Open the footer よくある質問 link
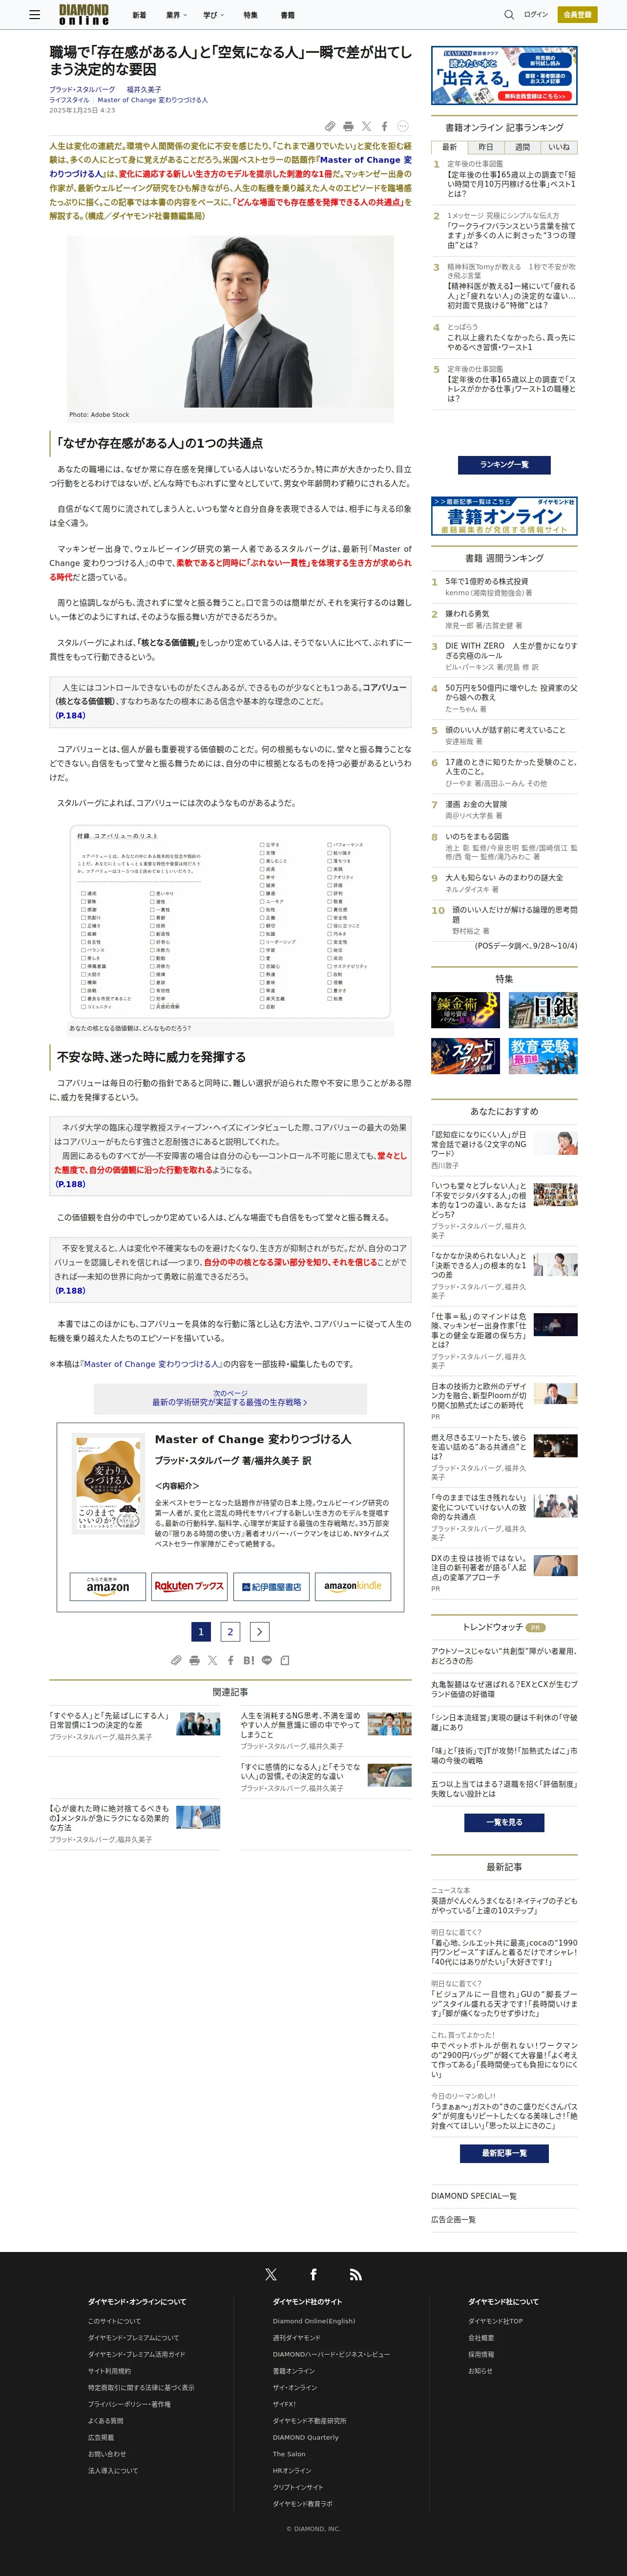627x2576 pixels. tap(106, 2421)
